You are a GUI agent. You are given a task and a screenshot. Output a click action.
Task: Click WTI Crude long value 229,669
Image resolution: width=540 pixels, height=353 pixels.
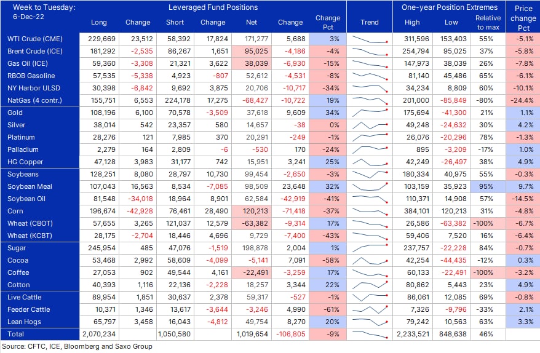pyautogui.click(x=101, y=39)
